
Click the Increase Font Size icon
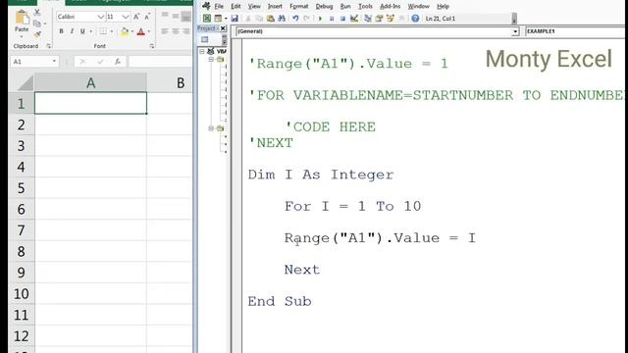pos(136,17)
